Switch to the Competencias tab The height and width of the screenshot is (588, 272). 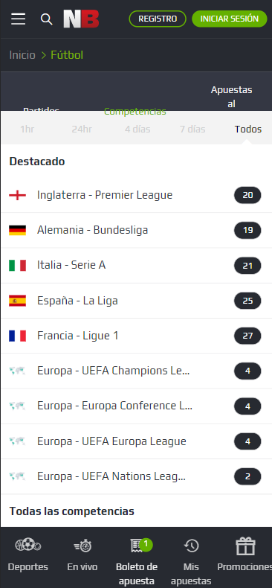[135, 112]
